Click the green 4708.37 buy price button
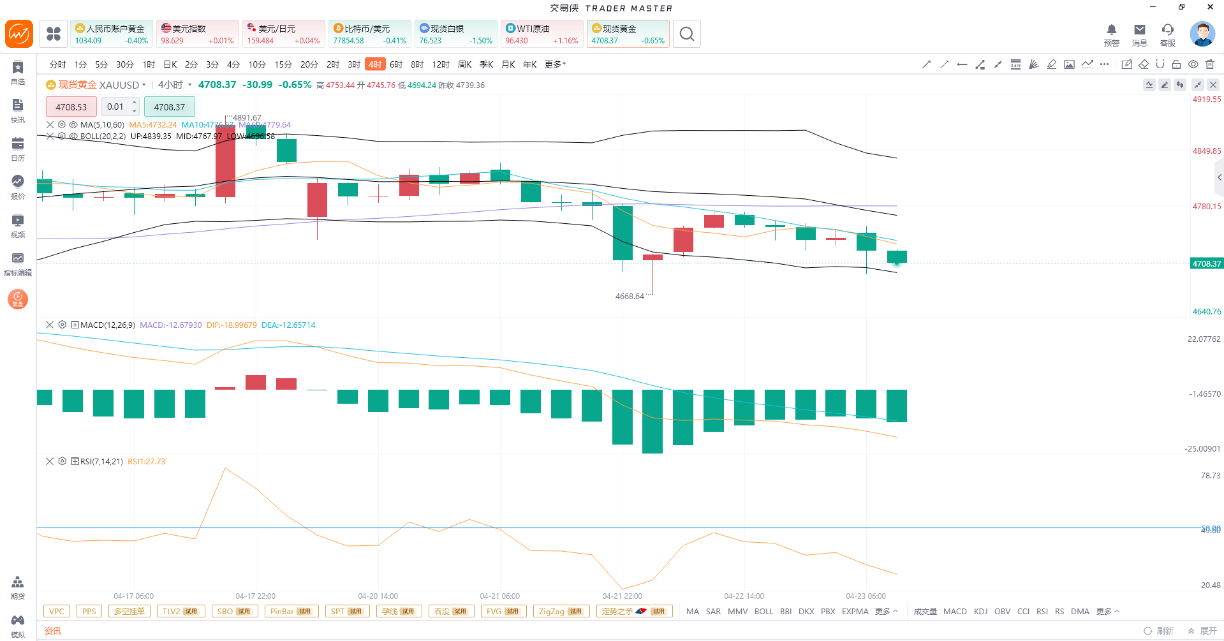This screenshot has width=1224, height=641. point(169,107)
